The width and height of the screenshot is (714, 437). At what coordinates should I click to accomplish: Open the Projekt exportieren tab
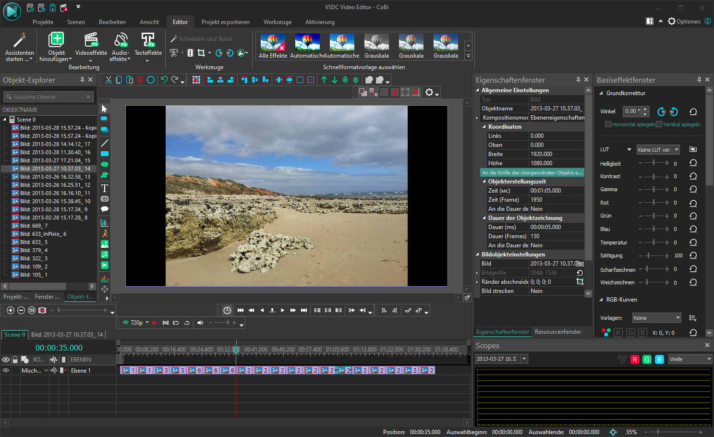coord(225,22)
